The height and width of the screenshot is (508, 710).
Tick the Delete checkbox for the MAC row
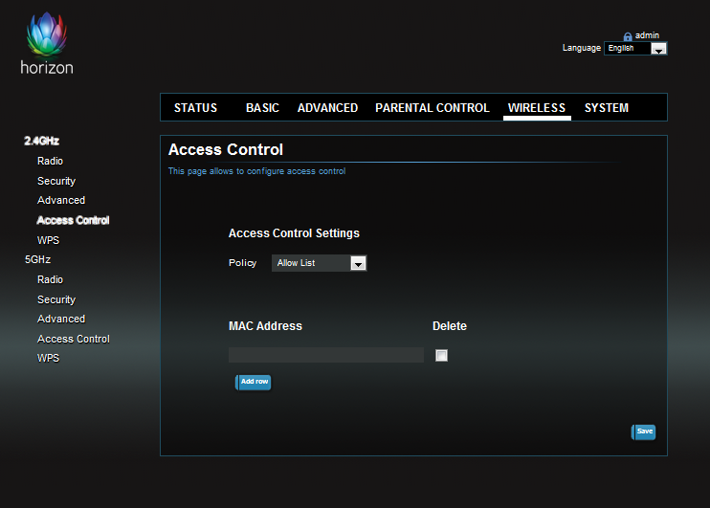click(x=441, y=356)
